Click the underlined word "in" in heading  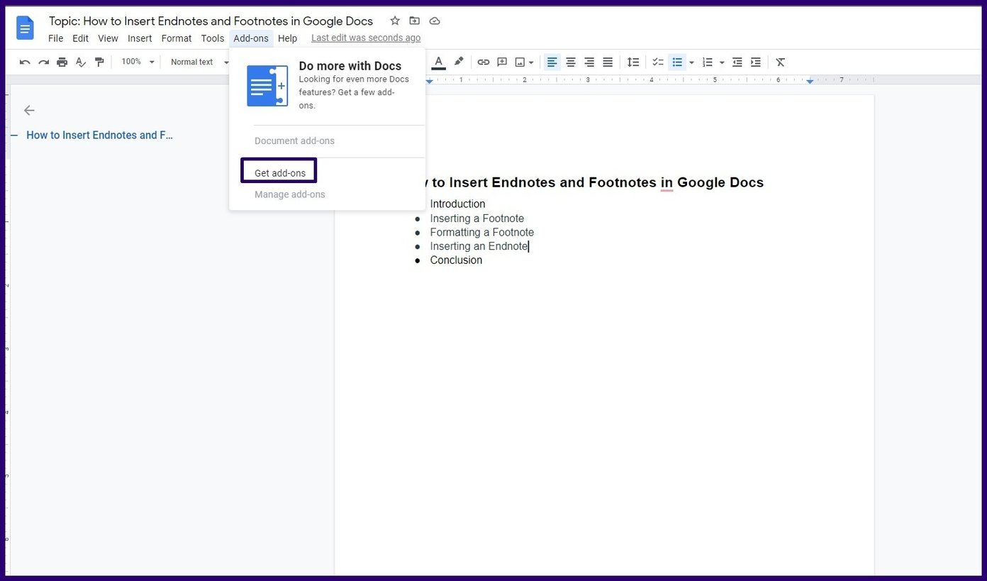coord(667,183)
